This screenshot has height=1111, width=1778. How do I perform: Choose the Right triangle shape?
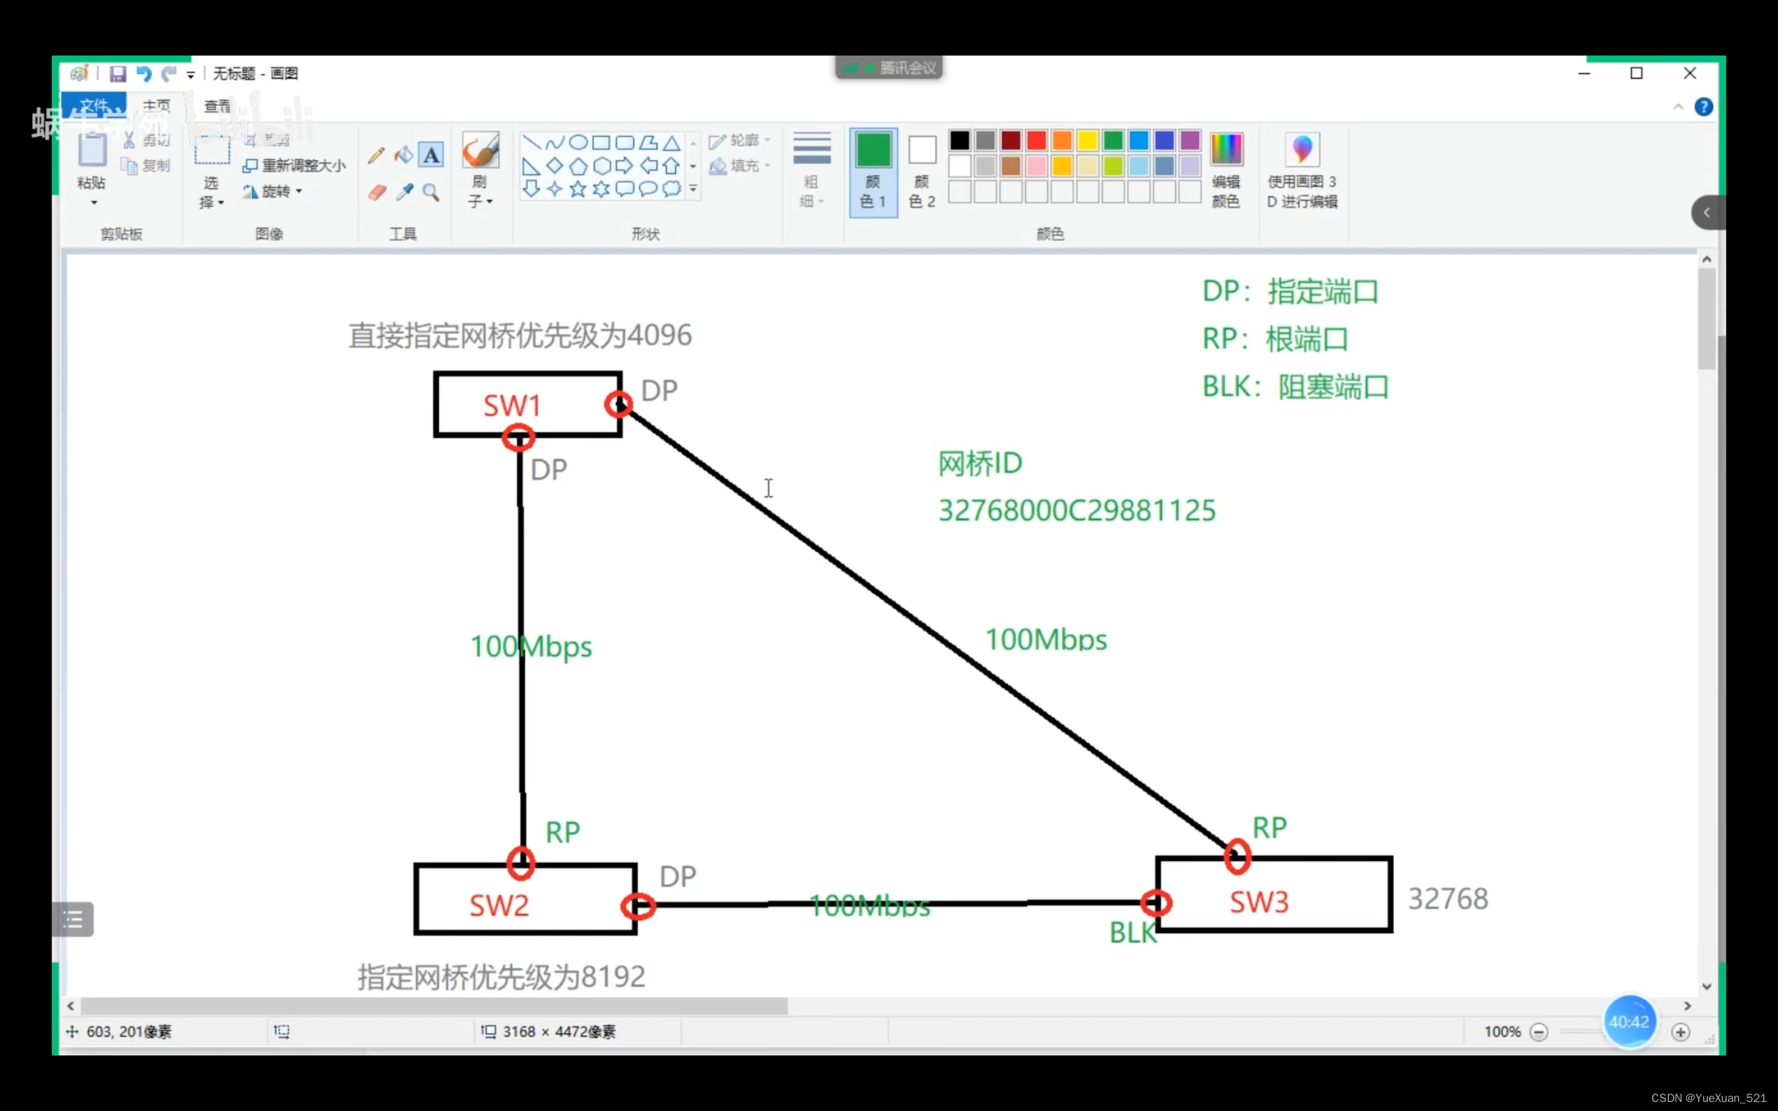[531, 166]
